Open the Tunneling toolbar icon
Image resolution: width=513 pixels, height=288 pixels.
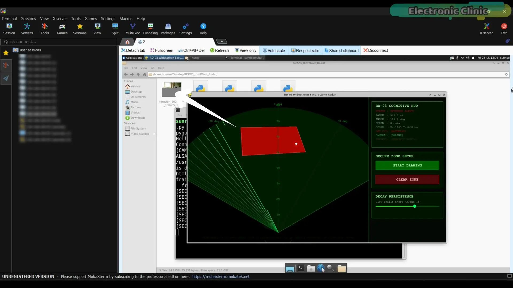point(150,29)
